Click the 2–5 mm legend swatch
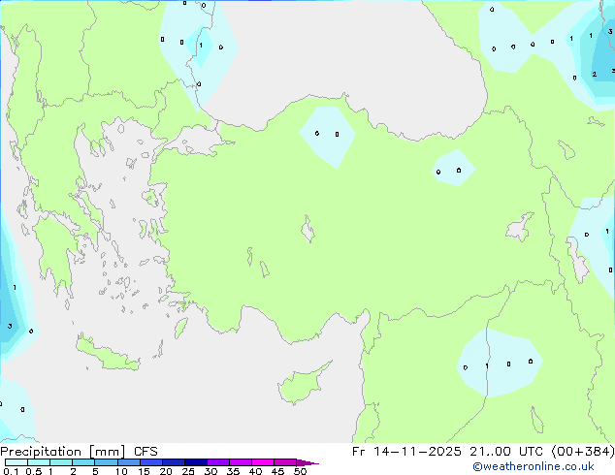Screen dimensions: 615x475 click(x=83, y=462)
